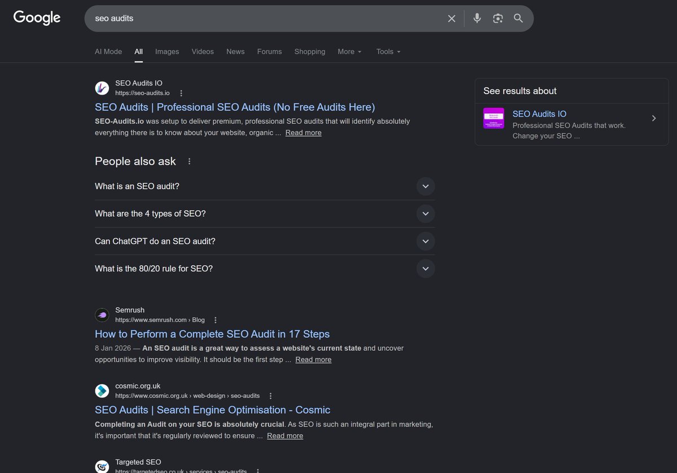Select the All results tab
Viewport: 677px width, 473px height.
click(139, 52)
